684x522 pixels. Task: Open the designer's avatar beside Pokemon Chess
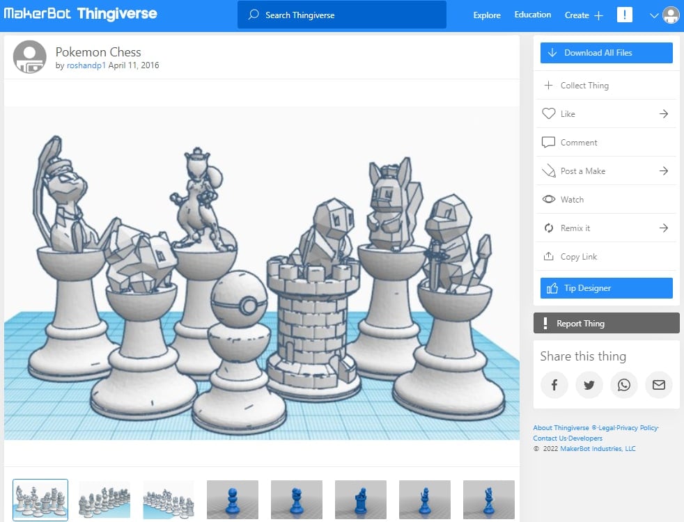(x=30, y=57)
